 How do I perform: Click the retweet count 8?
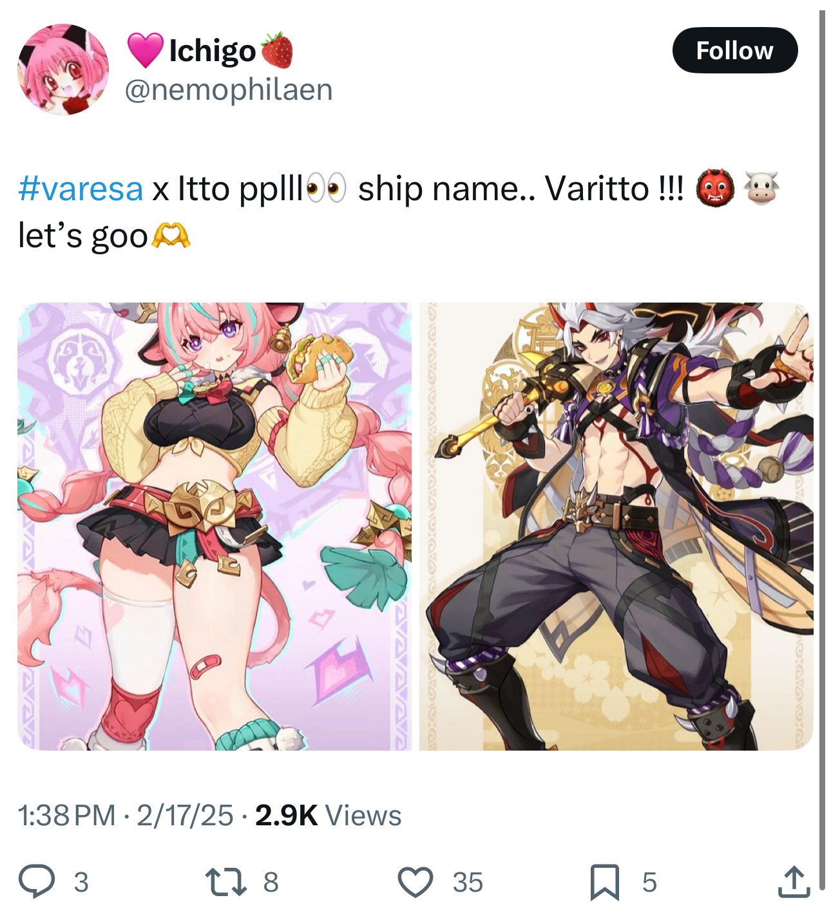(x=271, y=882)
